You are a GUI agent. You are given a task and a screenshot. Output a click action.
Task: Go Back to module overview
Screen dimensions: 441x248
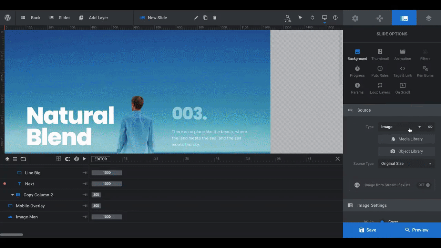(x=31, y=18)
